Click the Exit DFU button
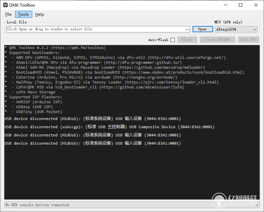Viewport: 264px width, 212px height. pyautogui.click(x=248, y=39)
